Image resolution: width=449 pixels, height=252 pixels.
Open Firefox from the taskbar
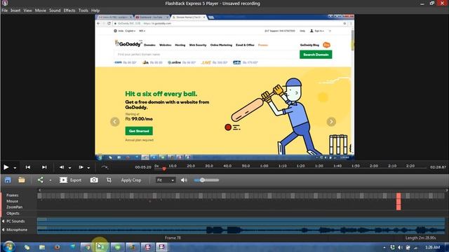click(57, 247)
